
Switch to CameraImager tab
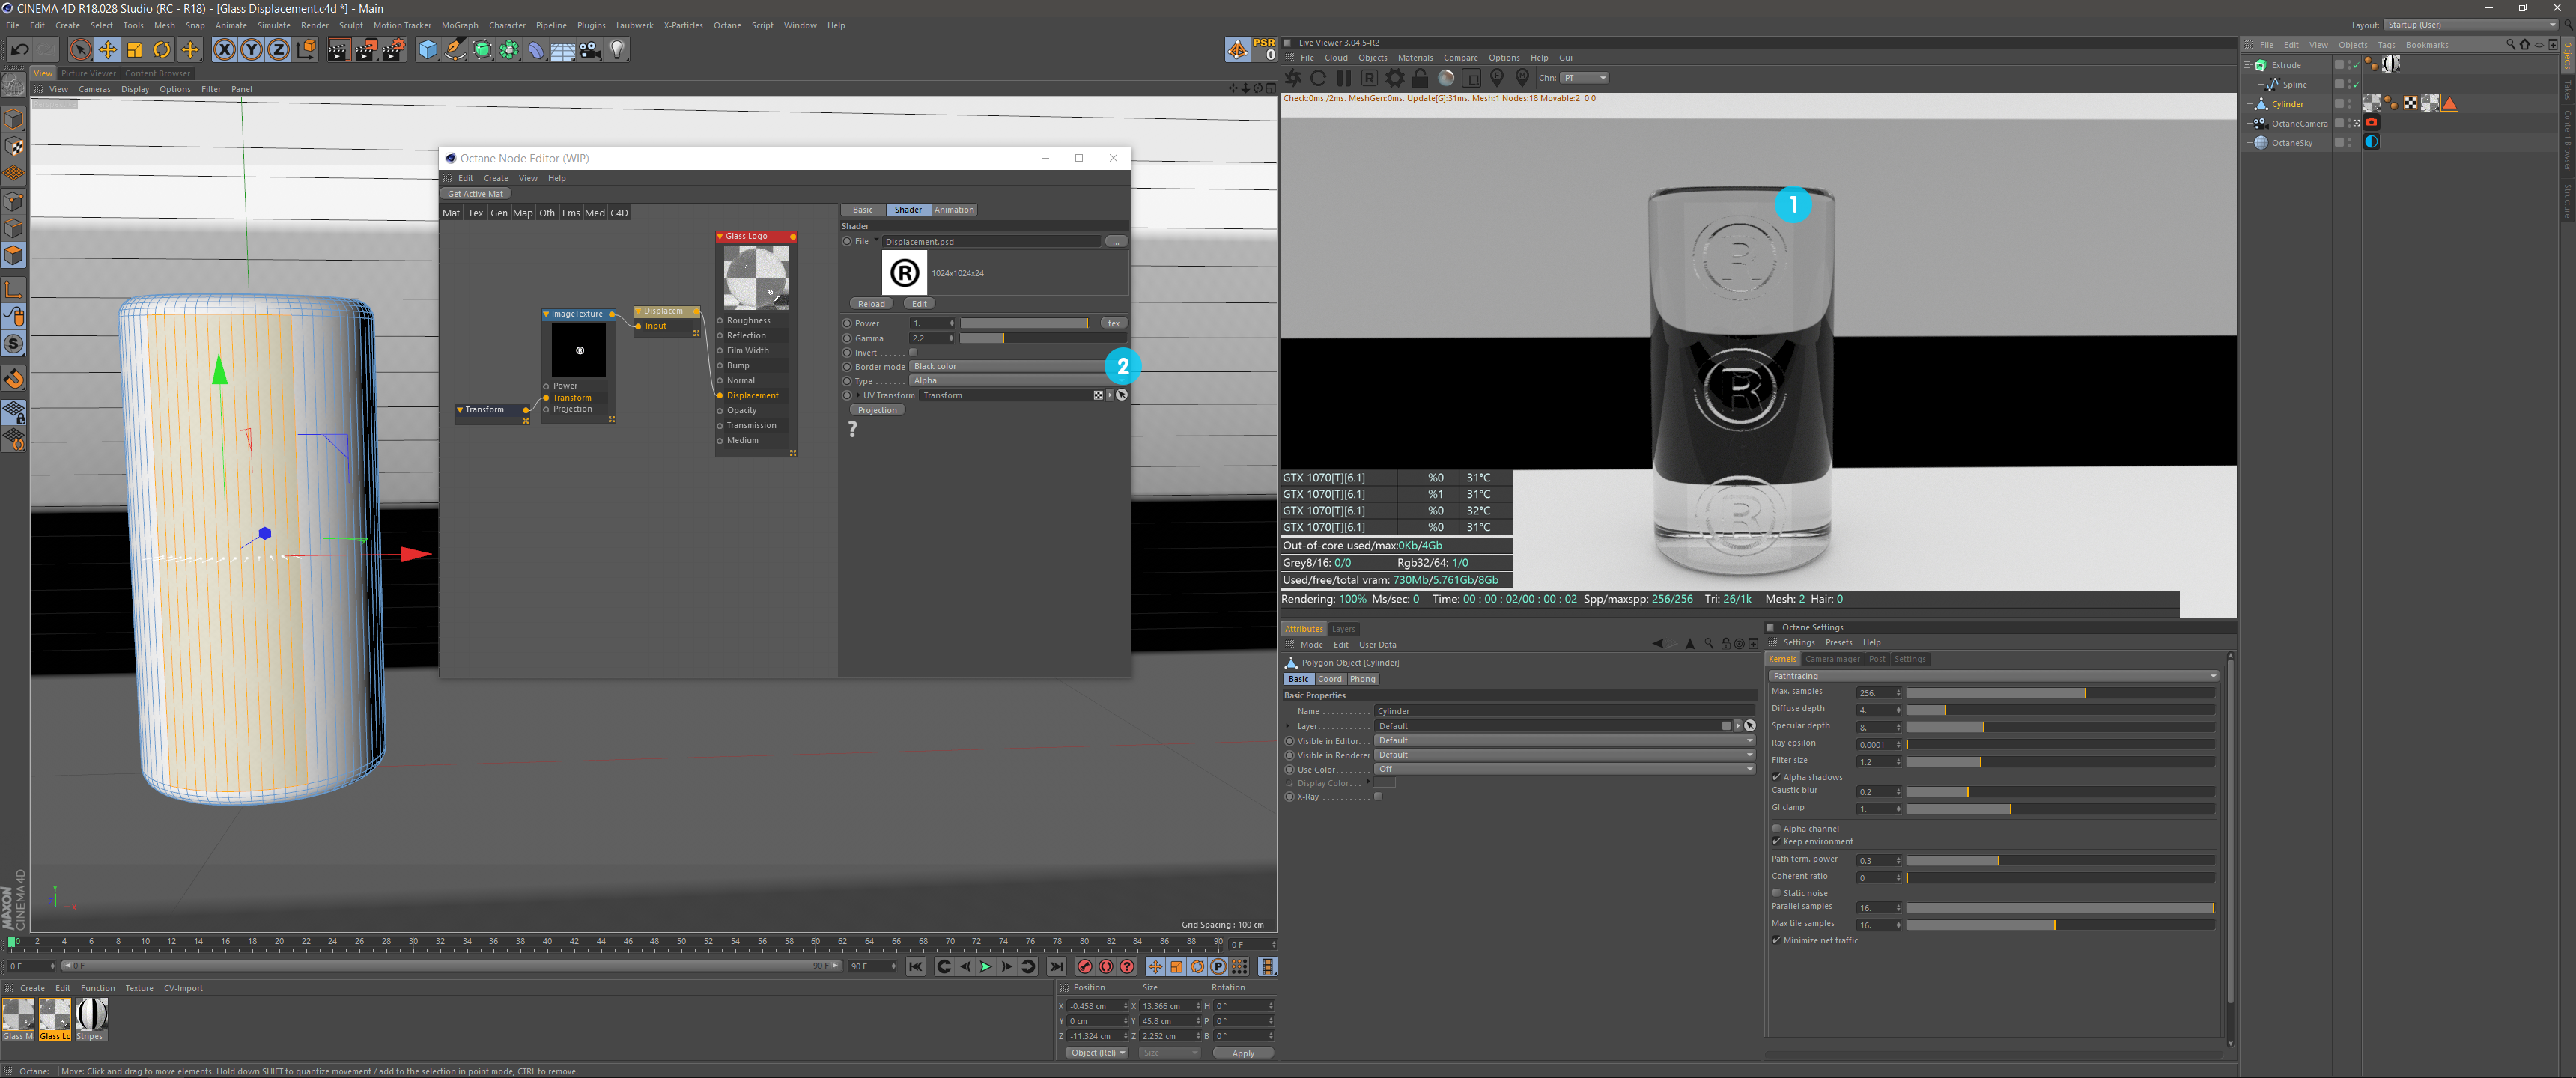point(1832,659)
